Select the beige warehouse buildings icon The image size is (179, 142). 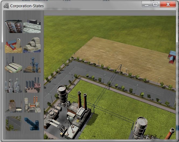tap(32, 45)
